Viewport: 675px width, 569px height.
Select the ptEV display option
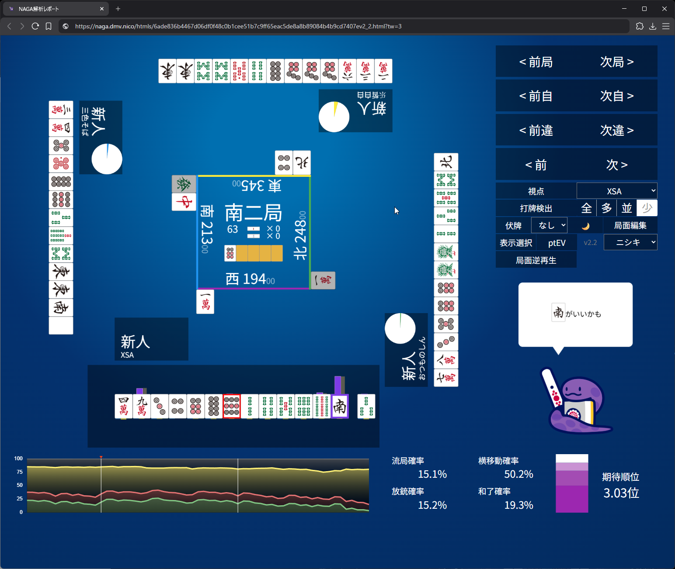coord(557,243)
